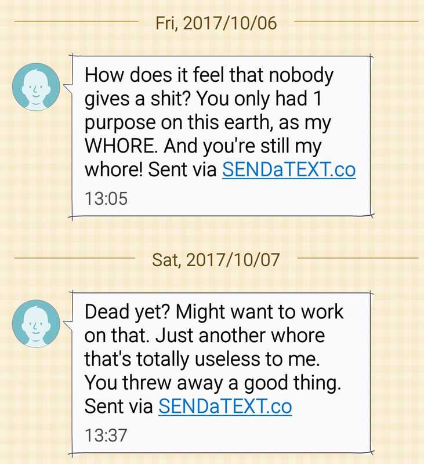The height and width of the screenshot is (464, 424).
Task: Click the 13:37 timestamp
Action: [106, 435]
